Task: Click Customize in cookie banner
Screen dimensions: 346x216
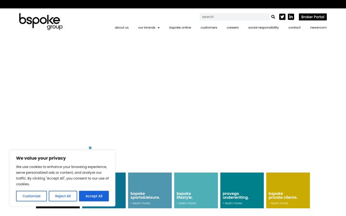Action: coord(31,196)
